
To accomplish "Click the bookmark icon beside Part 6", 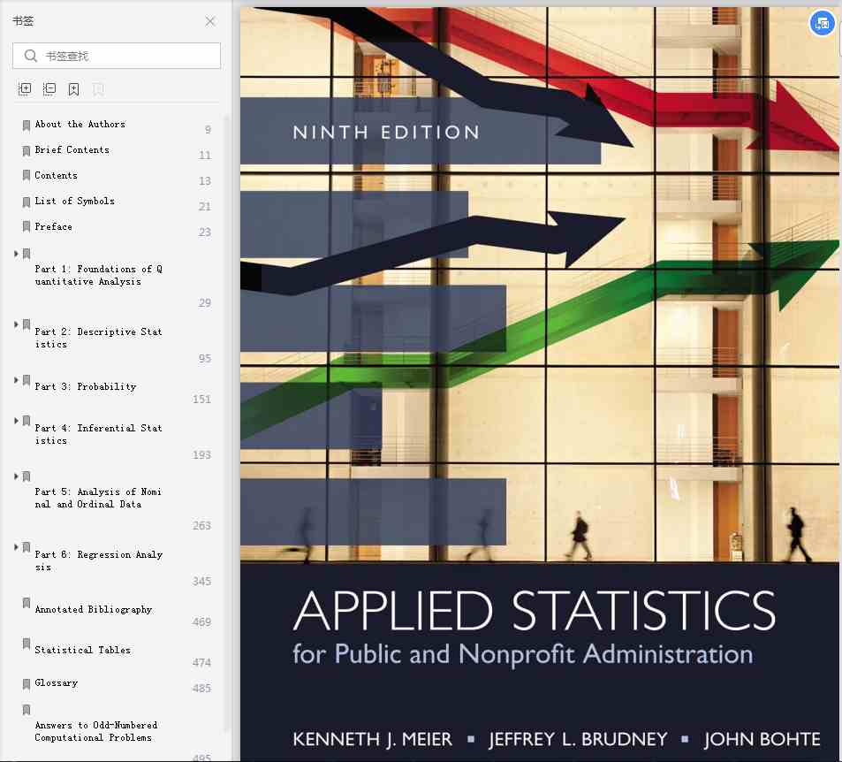I will [27, 547].
